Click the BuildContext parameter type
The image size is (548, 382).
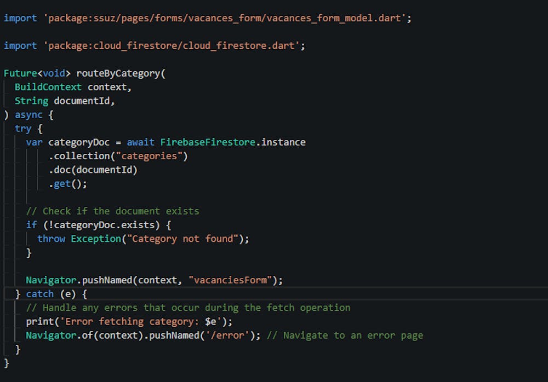click(48, 87)
